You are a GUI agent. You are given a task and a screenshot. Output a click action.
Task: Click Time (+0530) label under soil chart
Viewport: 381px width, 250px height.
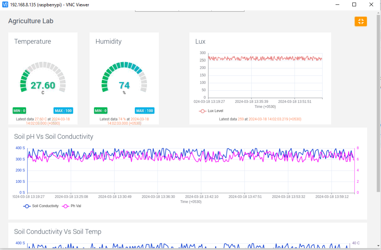pos(191,202)
